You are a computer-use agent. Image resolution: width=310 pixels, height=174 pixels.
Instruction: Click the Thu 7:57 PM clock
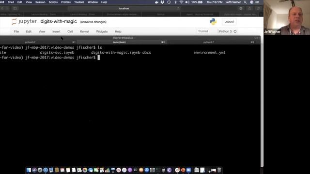tap(215, 2)
